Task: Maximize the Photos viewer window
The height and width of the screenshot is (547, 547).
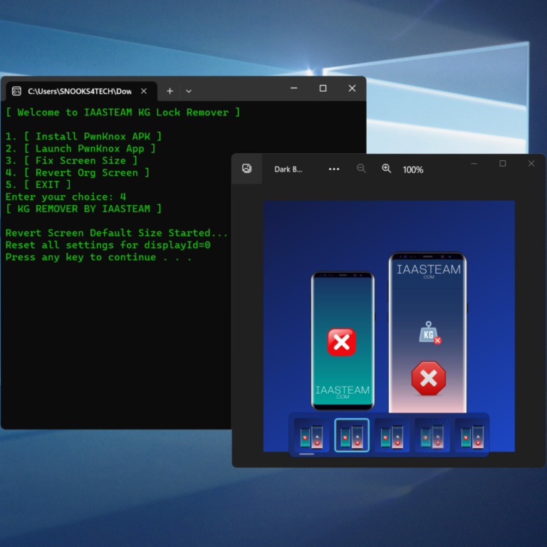Action: pyautogui.click(x=503, y=164)
